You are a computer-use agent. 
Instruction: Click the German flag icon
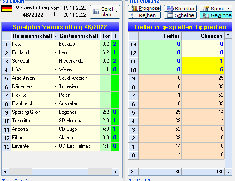point(6,9)
